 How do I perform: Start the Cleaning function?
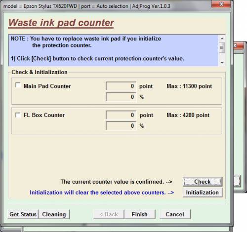(x=54, y=214)
